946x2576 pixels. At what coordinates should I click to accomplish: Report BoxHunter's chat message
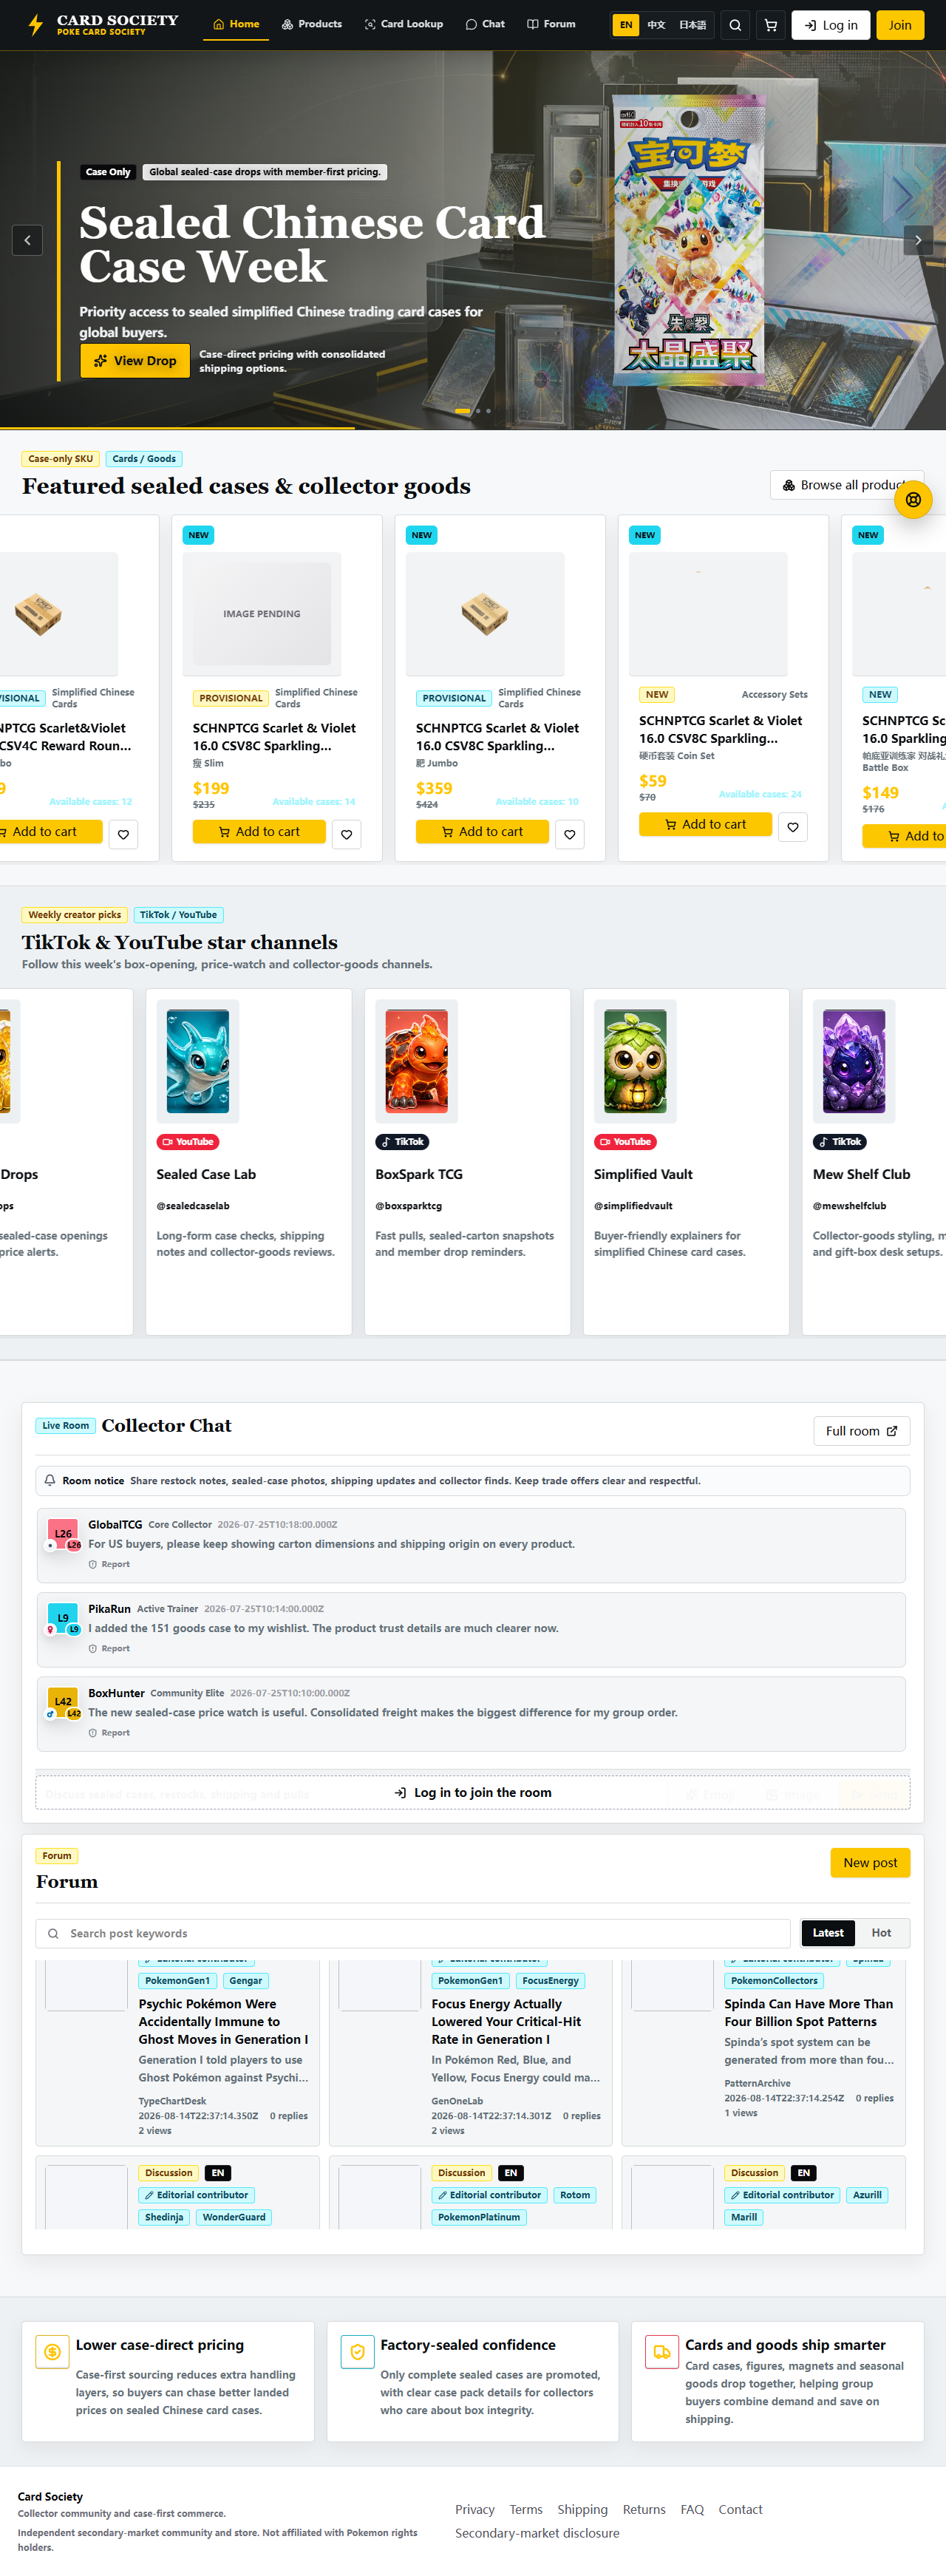click(x=109, y=1733)
